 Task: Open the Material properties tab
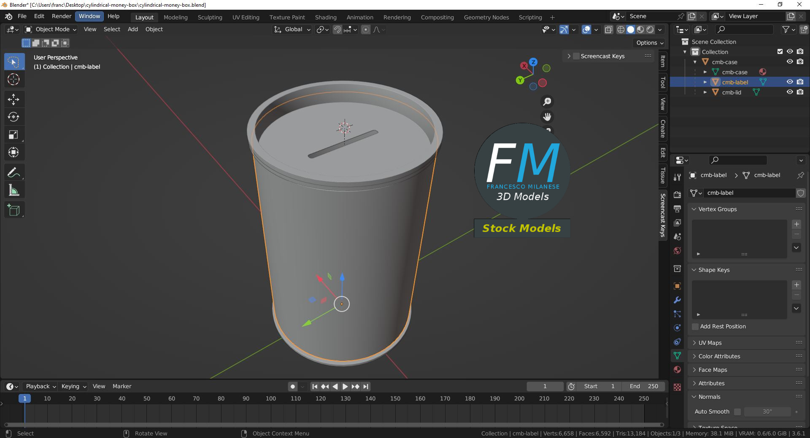coord(677,370)
